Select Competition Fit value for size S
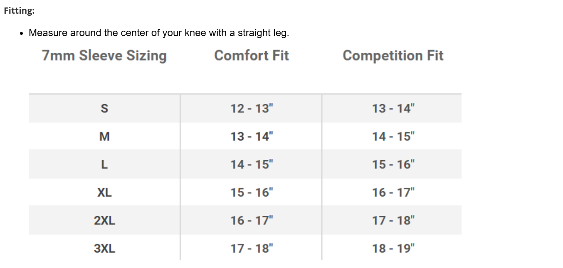The image size is (563, 268). (x=393, y=109)
